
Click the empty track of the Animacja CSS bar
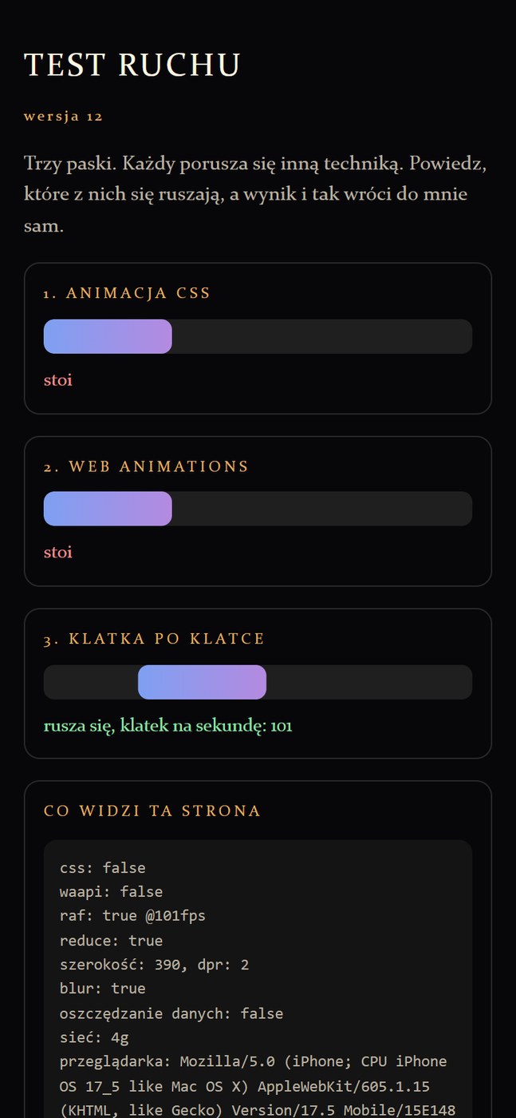coord(322,336)
